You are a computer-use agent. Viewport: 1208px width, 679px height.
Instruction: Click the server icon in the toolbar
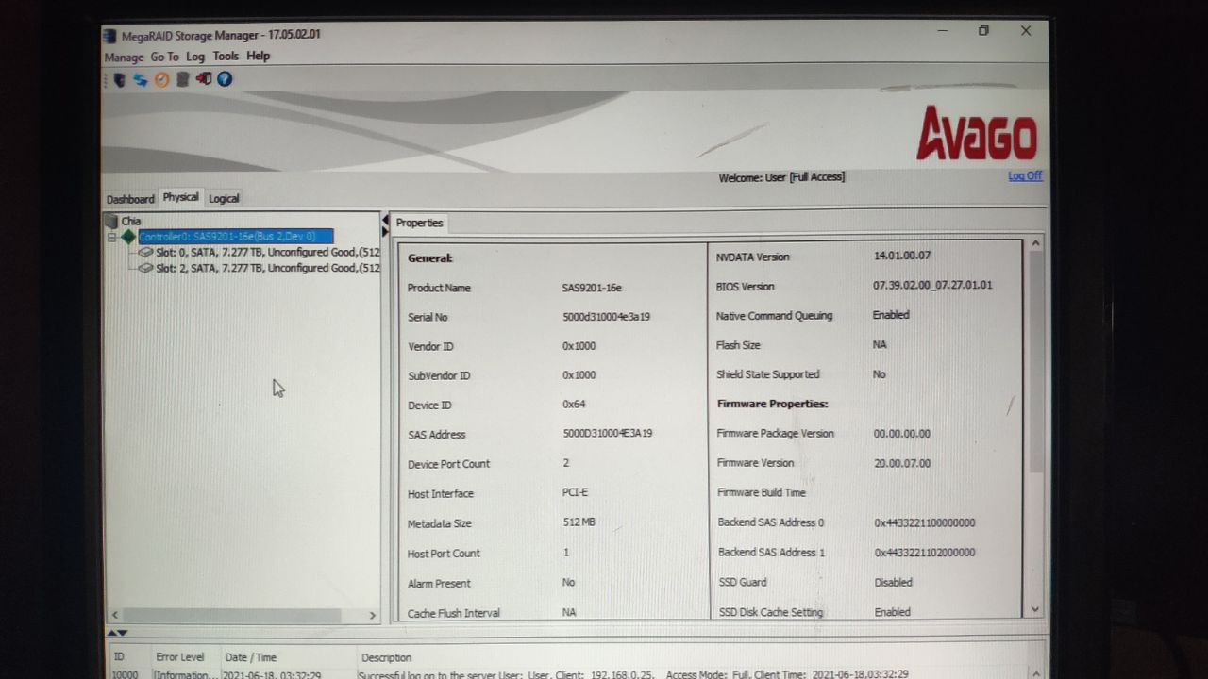click(x=120, y=80)
